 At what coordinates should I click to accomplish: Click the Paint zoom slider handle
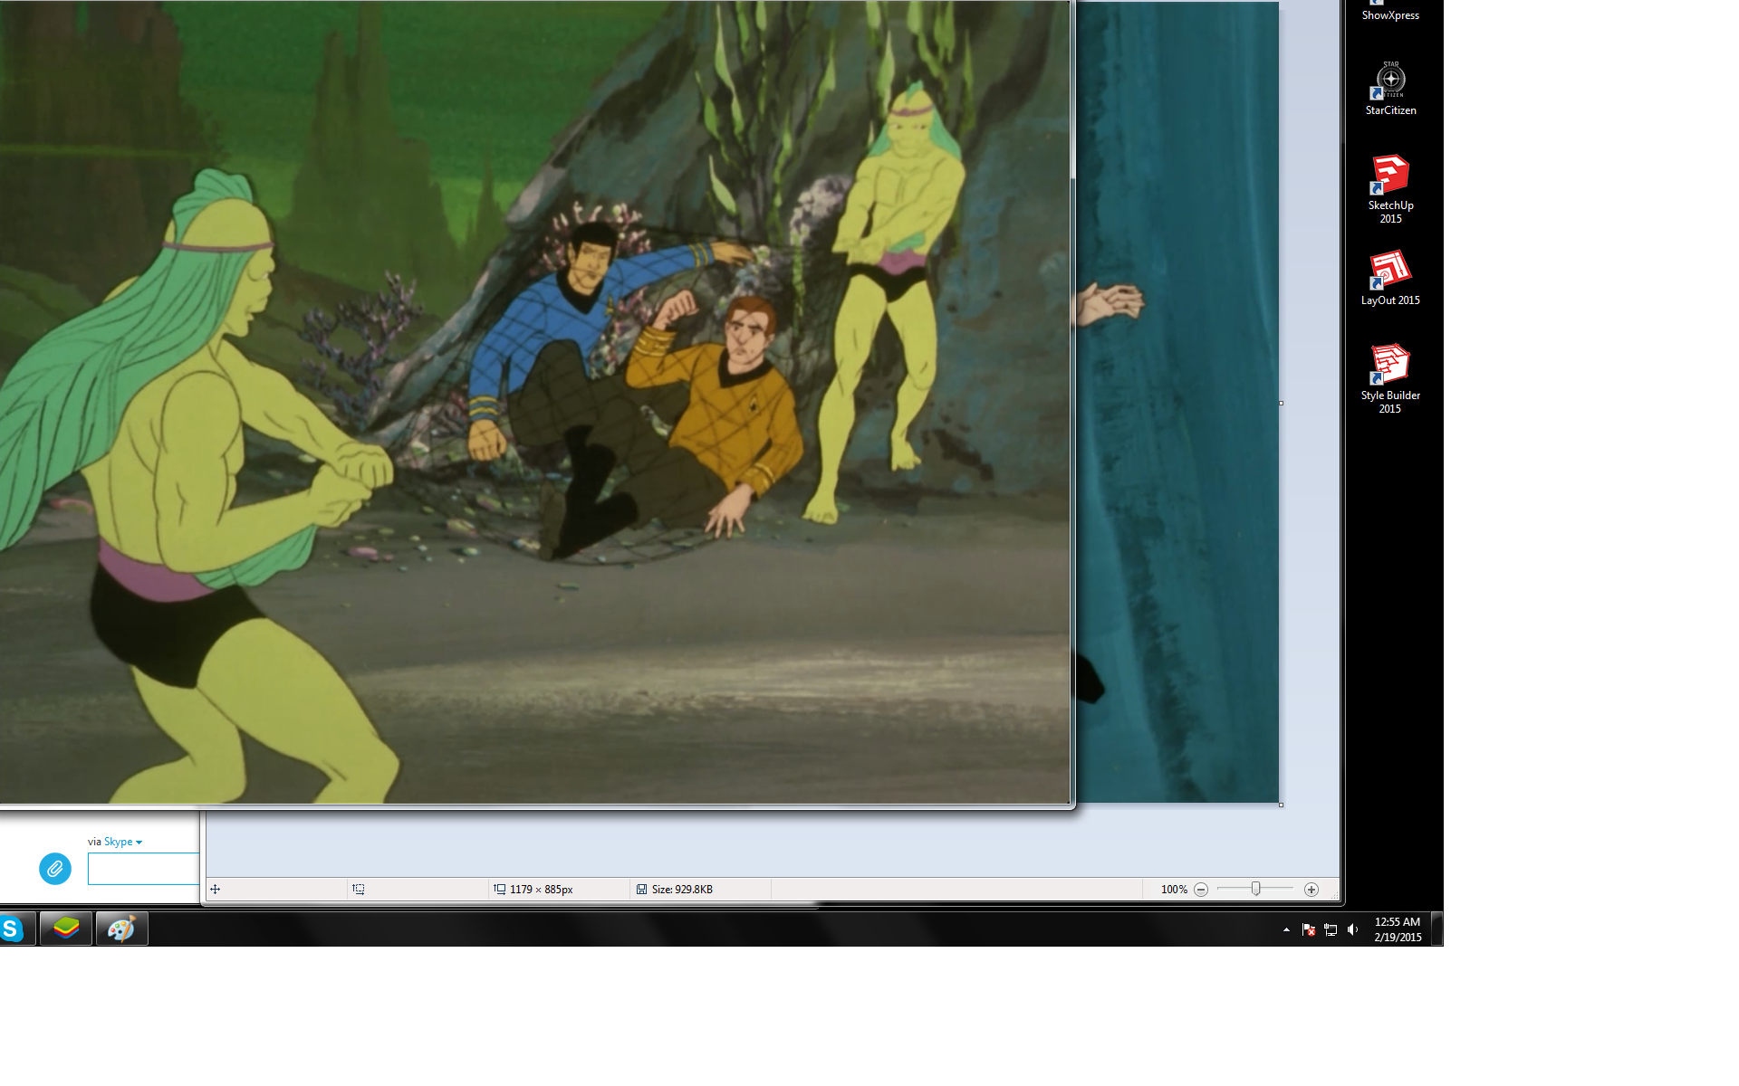click(x=1255, y=889)
